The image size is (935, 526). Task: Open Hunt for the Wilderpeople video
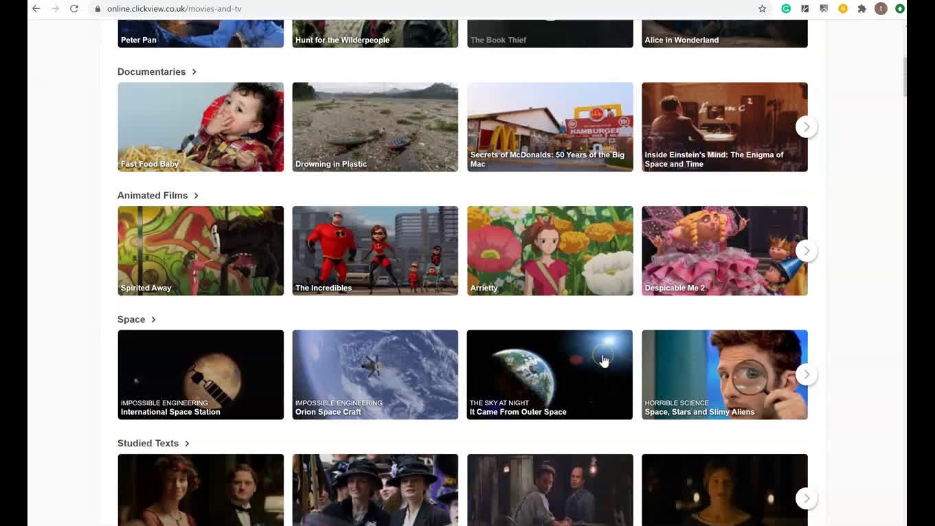[x=375, y=34]
